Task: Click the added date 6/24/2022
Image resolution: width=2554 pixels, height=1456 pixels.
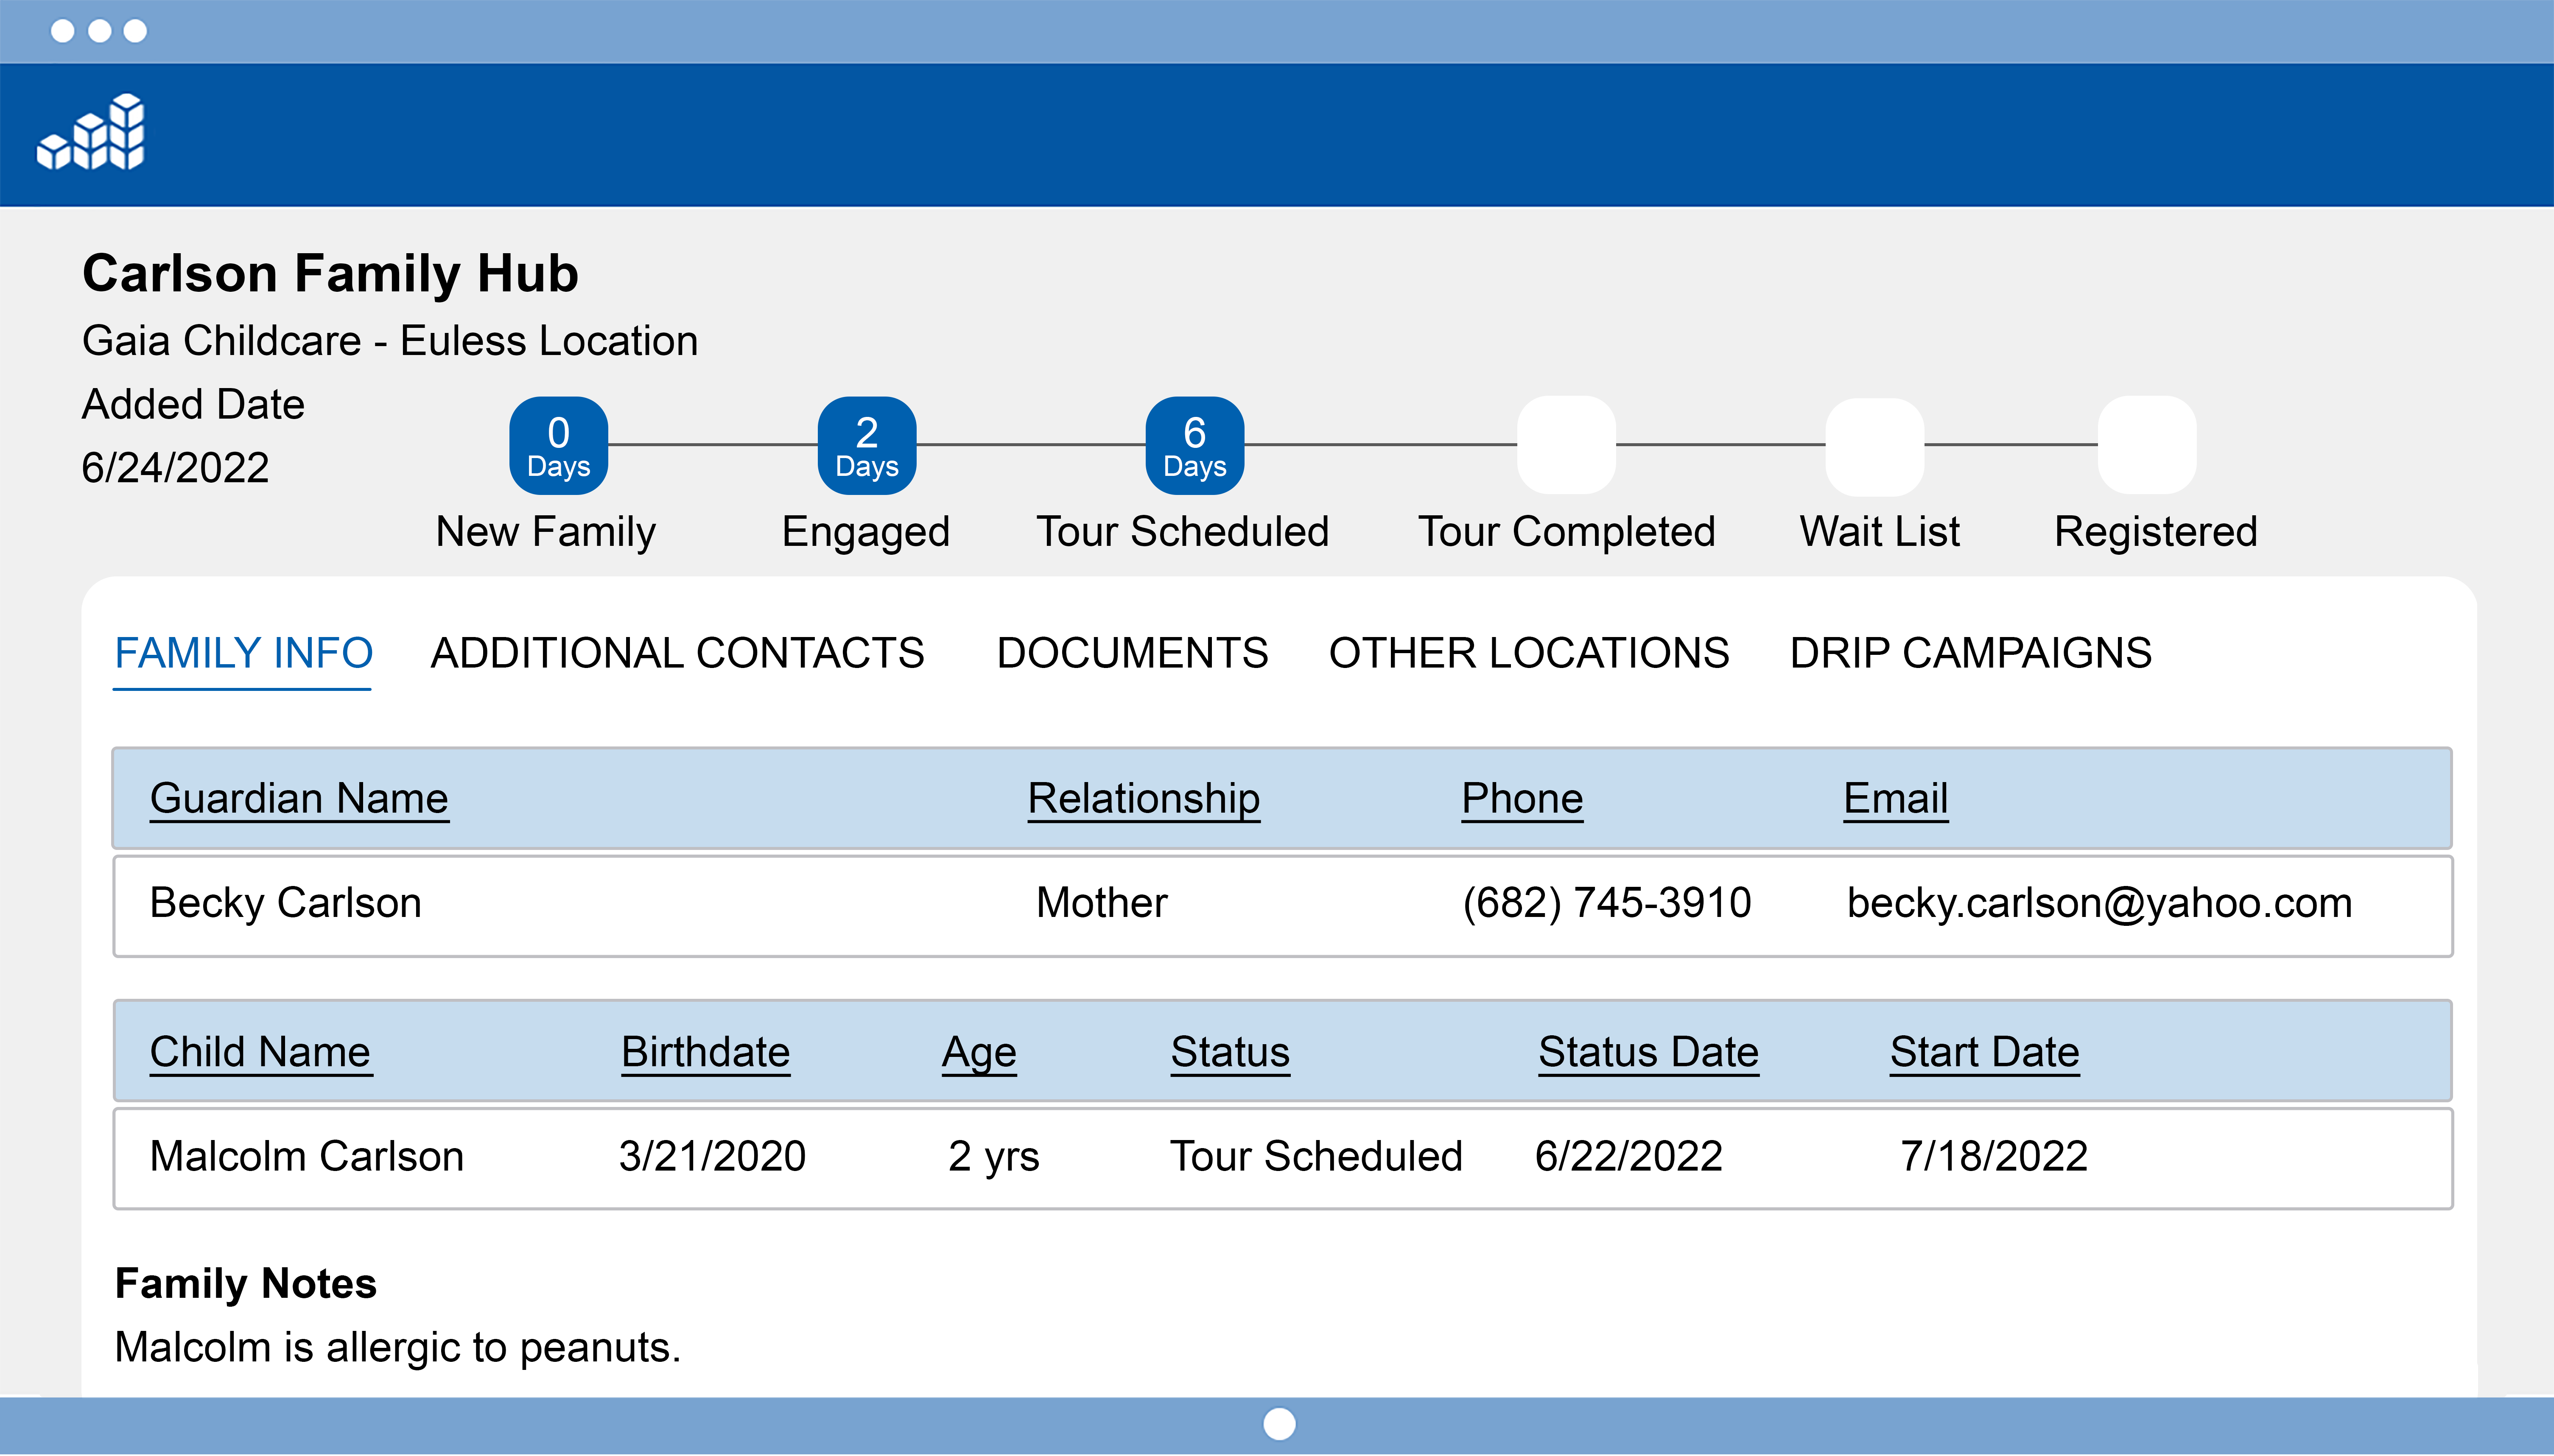Action: pos(175,468)
